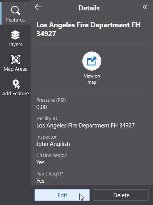Image resolution: width=153 pixels, height=205 pixels.
Task: Select the Features tab label
Action: (x=15, y=20)
